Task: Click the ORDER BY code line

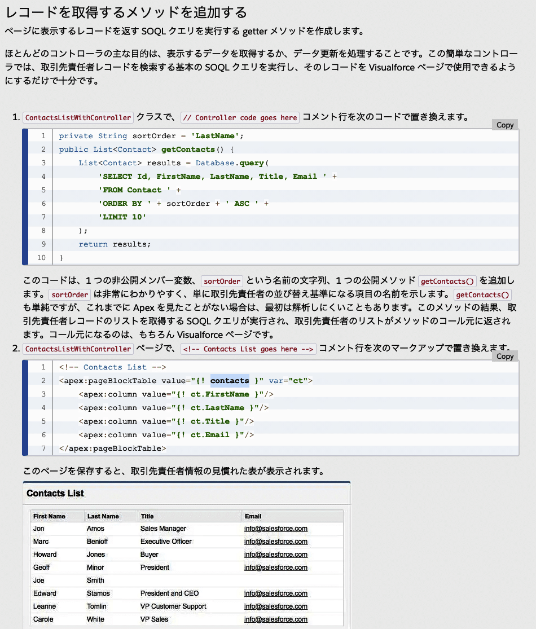Action: (183, 204)
